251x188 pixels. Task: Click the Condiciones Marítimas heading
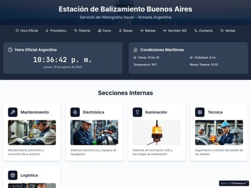coord(162,50)
